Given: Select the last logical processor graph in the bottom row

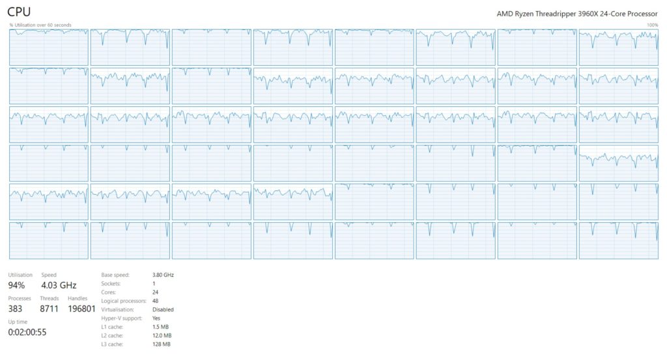Looking at the screenshot, I should (x=619, y=240).
